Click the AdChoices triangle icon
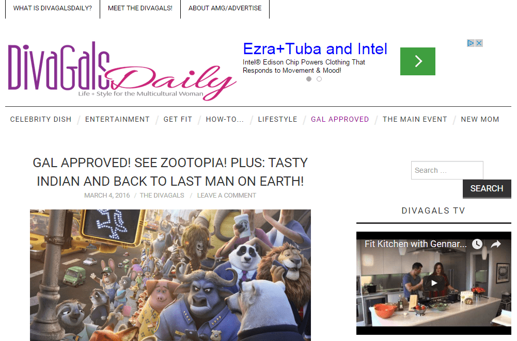The width and height of the screenshot is (517, 341). pyautogui.click(x=471, y=43)
